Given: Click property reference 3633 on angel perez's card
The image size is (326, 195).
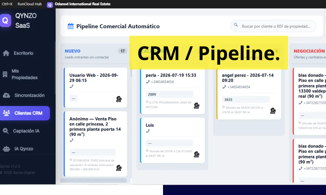Looking at the screenshot, I should pos(246,100).
